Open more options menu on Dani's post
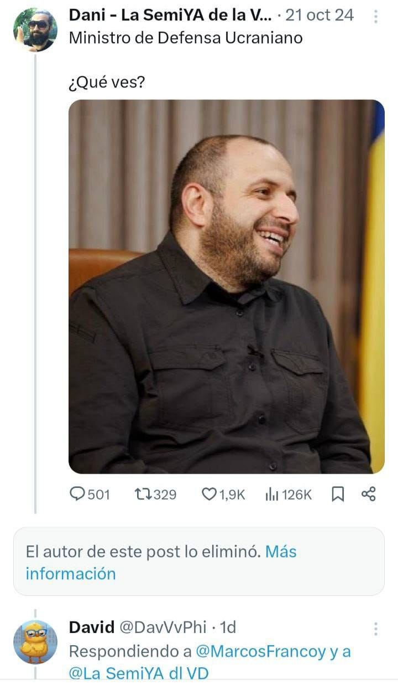The height and width of the screenshot is (685, 398). 375,17
